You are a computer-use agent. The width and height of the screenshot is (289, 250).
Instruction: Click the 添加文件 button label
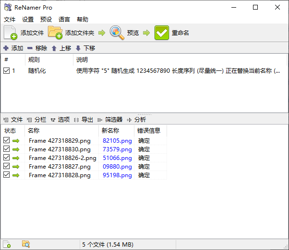[32, 33]
